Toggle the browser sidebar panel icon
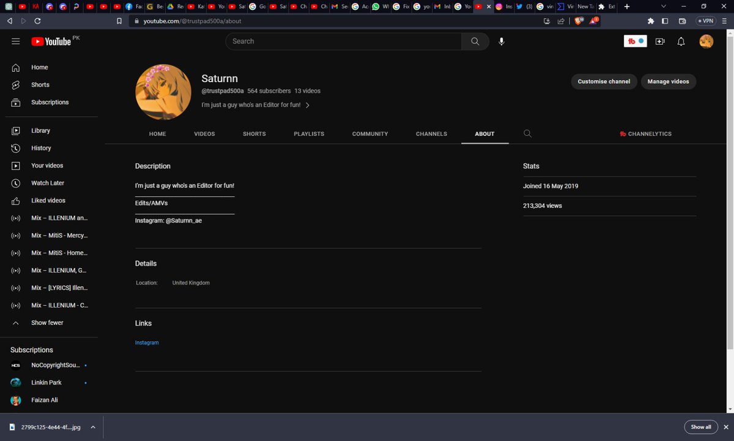 (665, 21)
